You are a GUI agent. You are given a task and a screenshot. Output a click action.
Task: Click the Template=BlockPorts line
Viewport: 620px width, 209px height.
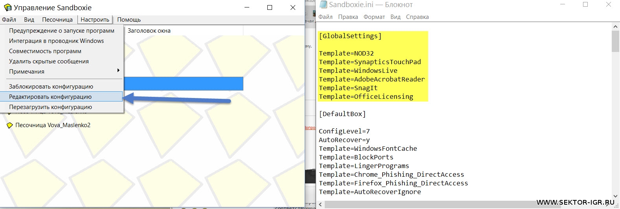(356, 157)
